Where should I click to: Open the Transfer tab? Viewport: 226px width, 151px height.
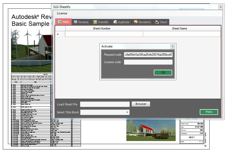pos(101,22)
